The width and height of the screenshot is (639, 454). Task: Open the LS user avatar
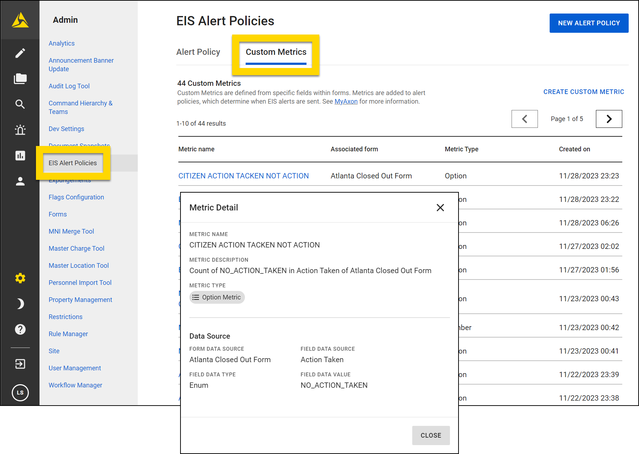(20, 392)
